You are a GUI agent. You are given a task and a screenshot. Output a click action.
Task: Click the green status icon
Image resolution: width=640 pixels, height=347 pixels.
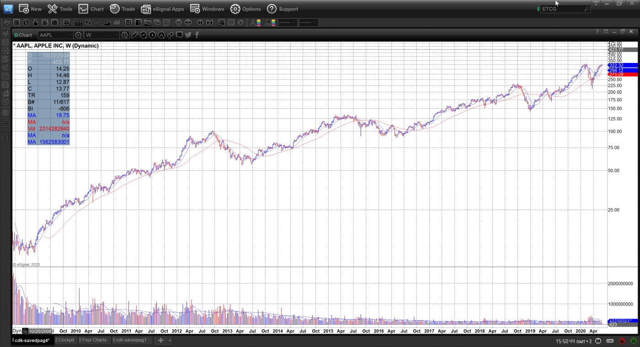634,341
